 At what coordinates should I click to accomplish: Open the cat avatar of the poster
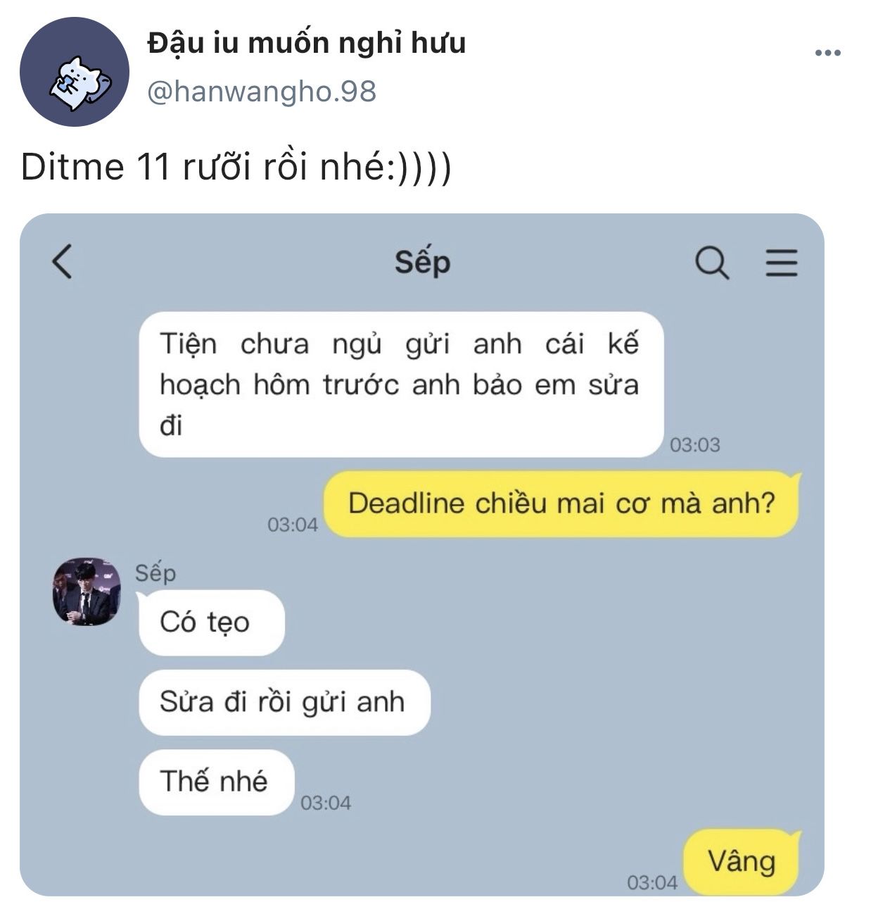click(75, 72)
